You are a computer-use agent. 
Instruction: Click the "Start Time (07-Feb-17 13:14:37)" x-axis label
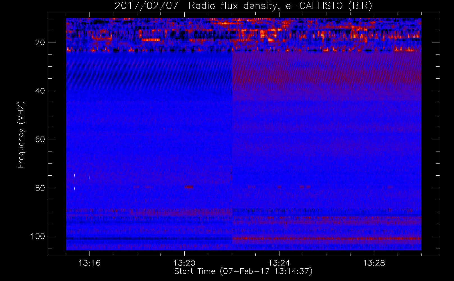pos(243,271)
